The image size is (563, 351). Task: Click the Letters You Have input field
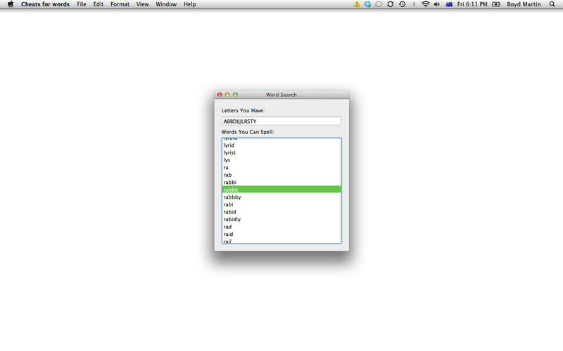(x=281, y=121)
